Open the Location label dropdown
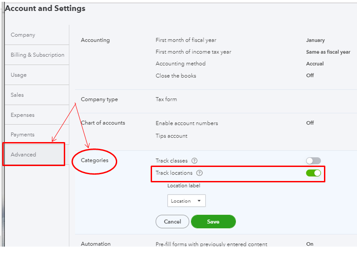The width and height of the screenshot is (357, 257). (186, 201)
